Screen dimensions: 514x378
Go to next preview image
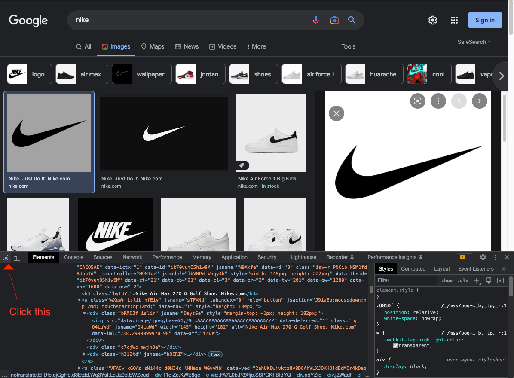(x=480, y=101)
